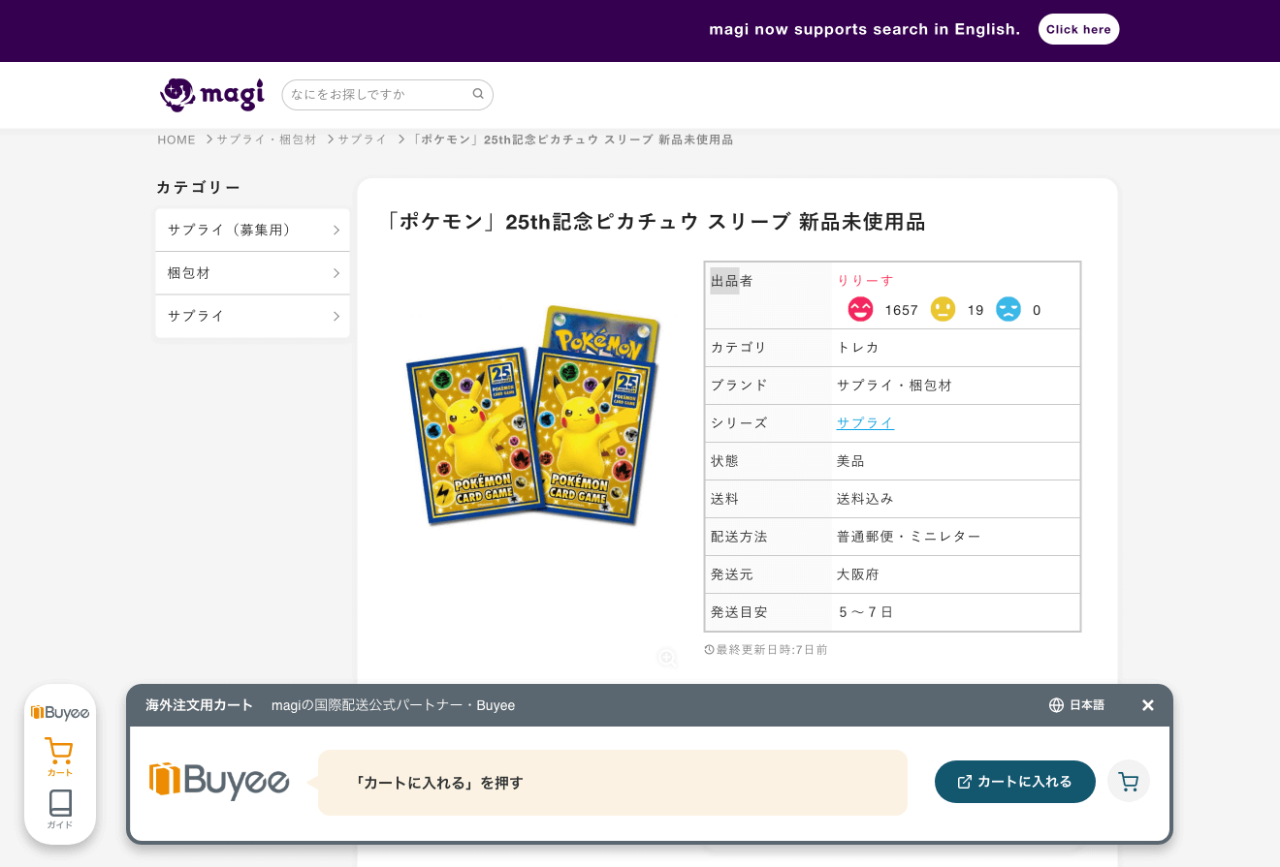Expand サプライ category in sidebar
The image size is (1280, 867).
pos(252,316)
